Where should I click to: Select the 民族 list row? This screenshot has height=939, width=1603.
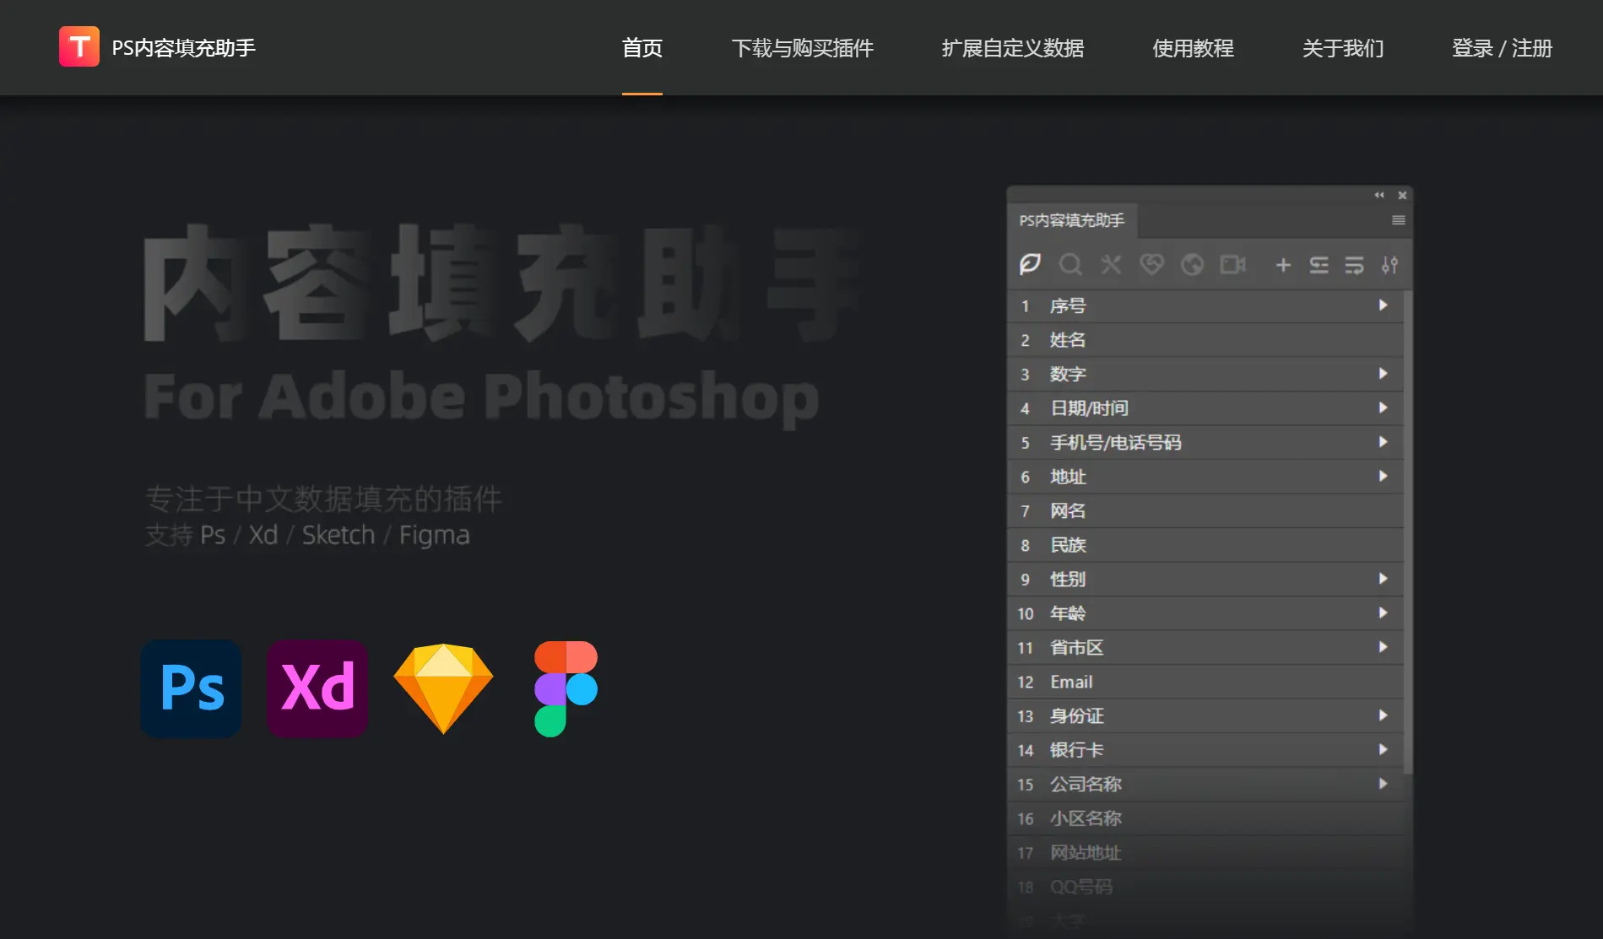tap(1205, 545)
